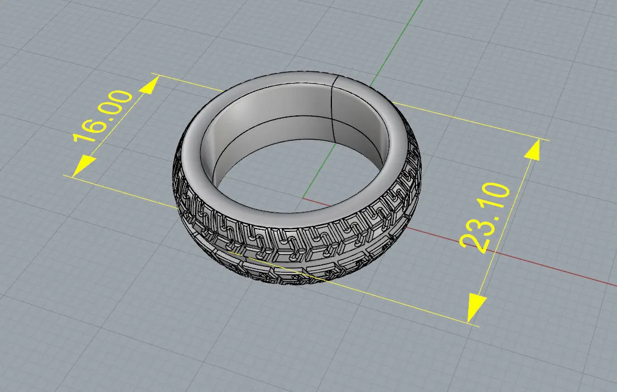Select the 16.00 dimension text
Image resolution: width=617 pixels, height=392 pixels.
(x=103, y=116)
